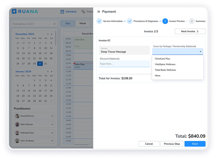Click the Invoice Preview step label
Screen dimensions: 216x159
point(178,21)
